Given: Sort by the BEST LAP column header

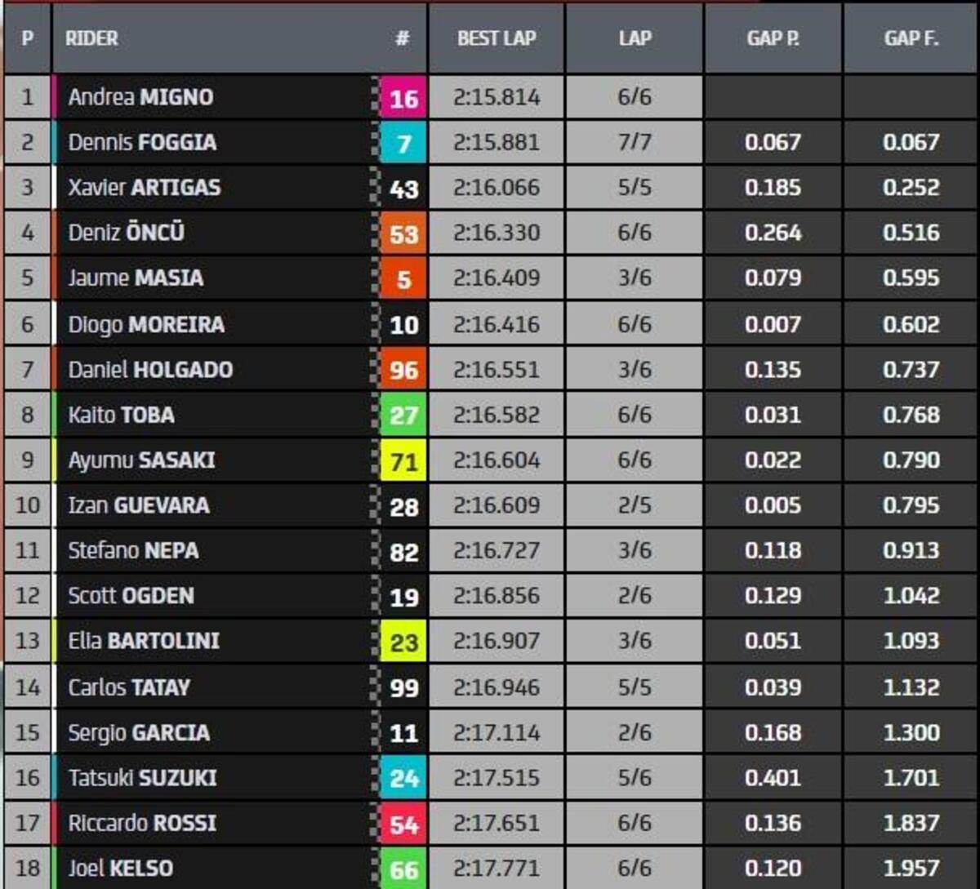Looking at the screenshot, I should pos(497,38).
